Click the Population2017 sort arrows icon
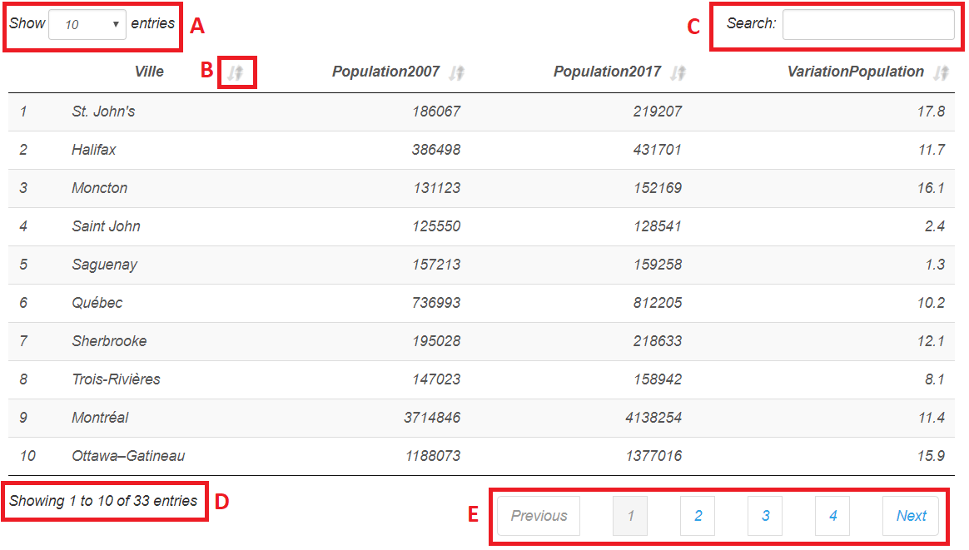 click(x=678, y=73)
